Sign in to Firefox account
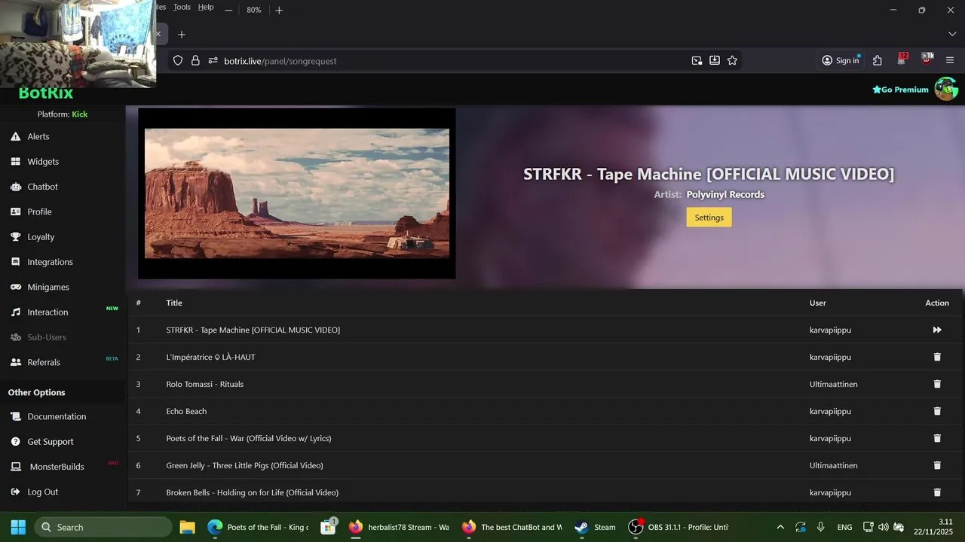 tap(841, 61)
